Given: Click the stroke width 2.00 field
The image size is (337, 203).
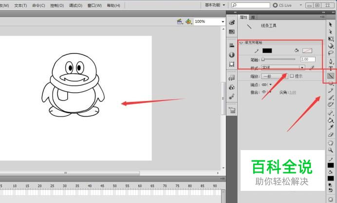Looking at the screenshot, I should 308,59.
